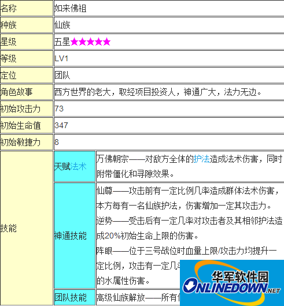Click the 星级 label cell
The width and height of the screenshot is (284, 306).
[x=27, y=42]
